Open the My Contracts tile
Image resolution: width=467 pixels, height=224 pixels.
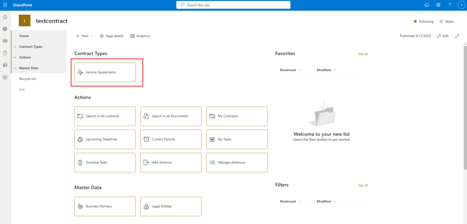tap(237, 116)
